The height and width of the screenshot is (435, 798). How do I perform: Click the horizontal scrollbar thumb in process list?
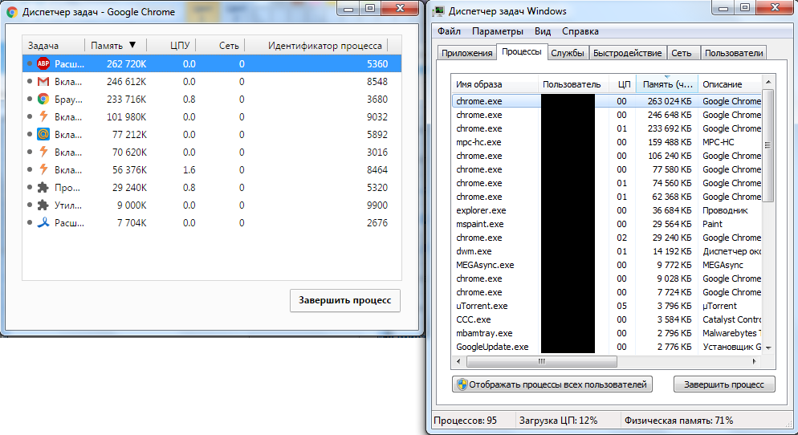[x=541, y=361]
